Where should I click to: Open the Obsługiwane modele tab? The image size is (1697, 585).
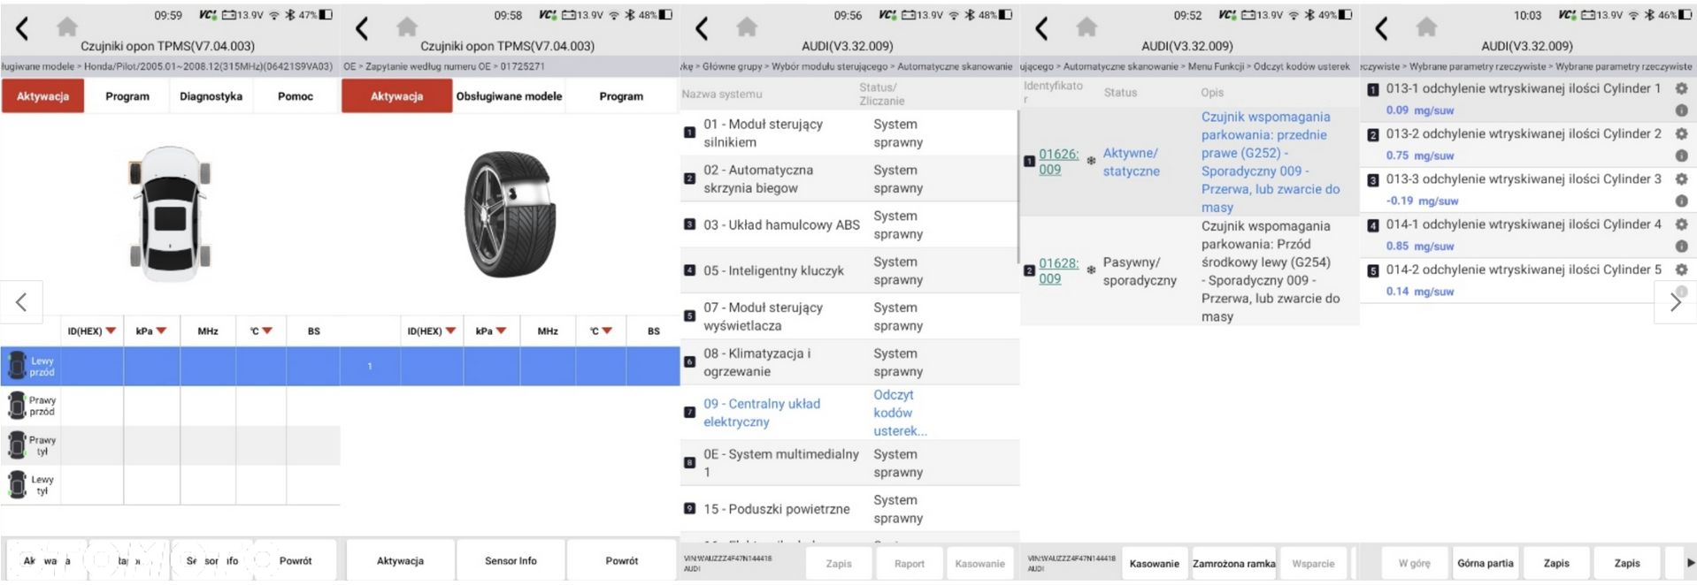[509, 96]
